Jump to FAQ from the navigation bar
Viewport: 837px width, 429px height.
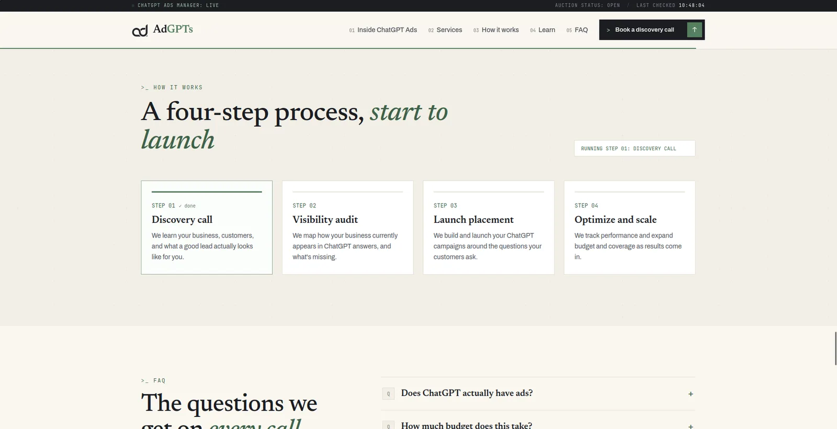pos(577,30)
